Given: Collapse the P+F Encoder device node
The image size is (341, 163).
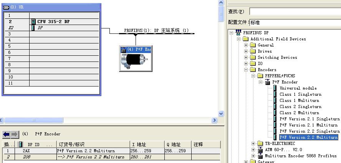Looking at the screenshot, I should click(260, 82).
